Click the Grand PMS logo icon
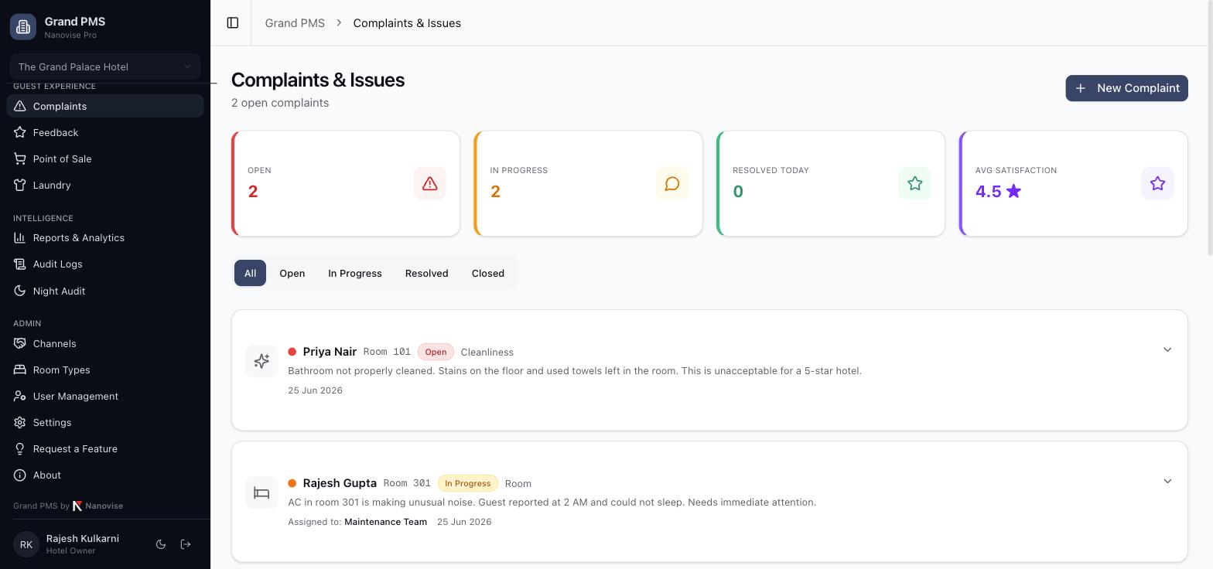The width and height of the screenshot is (1213, 569). (23, 26)
